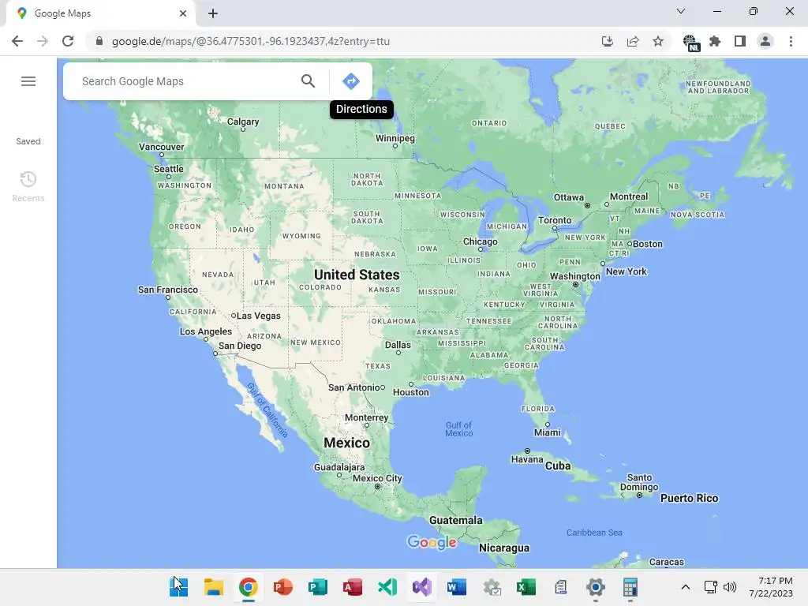
Task: Toggle the browser side panel
Action: click(x=740, y=41)
